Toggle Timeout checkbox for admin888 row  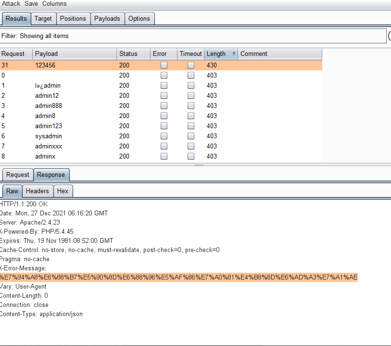click(191, 106)
